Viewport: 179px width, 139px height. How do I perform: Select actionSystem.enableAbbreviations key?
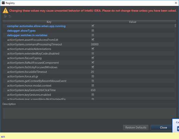pyautogui.click(x=29, y=49)
